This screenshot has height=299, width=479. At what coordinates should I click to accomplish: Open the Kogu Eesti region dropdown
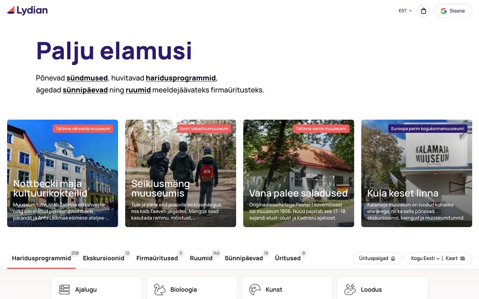(x=425, y=258)
